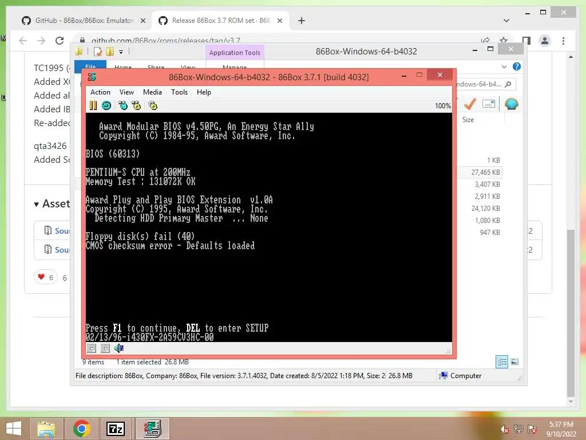Expand the Explorer ribbon with chevron
Viewport: 586px width, 440px height.
(x=504, y=66)
